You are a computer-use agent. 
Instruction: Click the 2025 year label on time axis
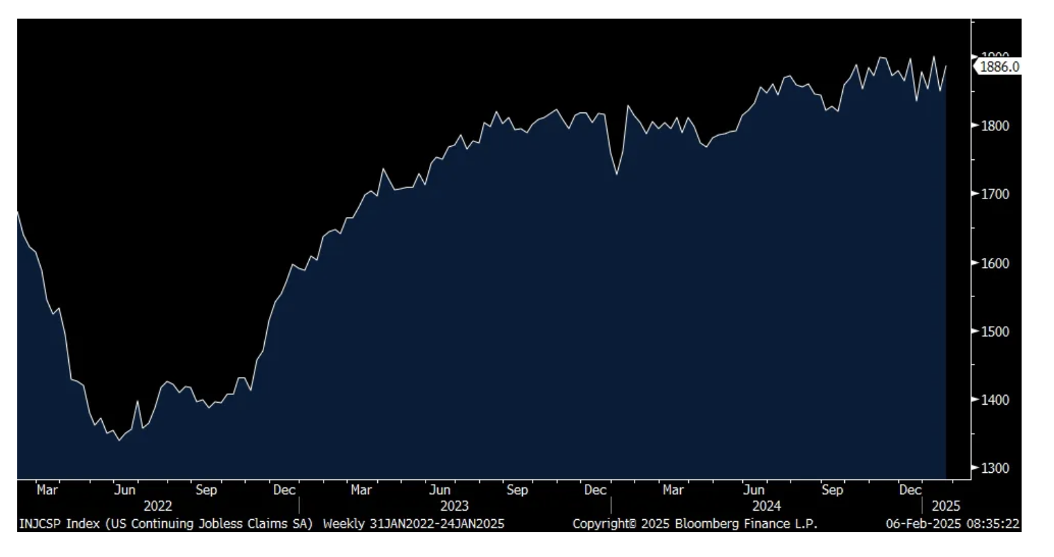point(945,507)
